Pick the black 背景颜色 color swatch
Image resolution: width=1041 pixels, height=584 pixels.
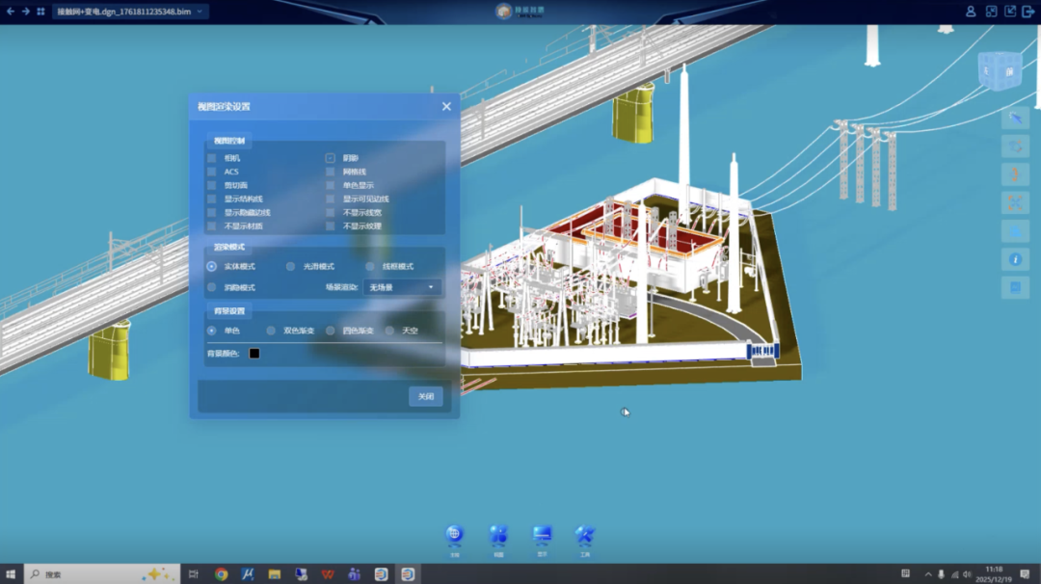(x=254, y=353)
